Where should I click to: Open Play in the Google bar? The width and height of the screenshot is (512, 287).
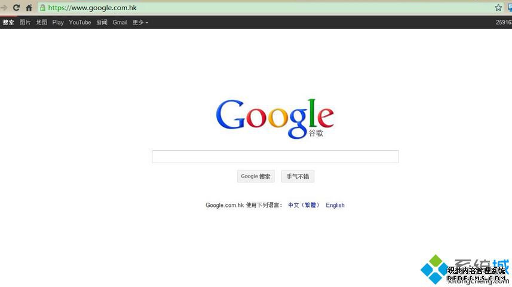pyautogui.click(x=58, y=22)
